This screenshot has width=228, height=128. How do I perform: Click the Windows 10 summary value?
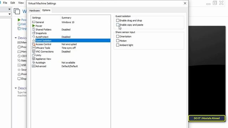(x=68, y=22)
